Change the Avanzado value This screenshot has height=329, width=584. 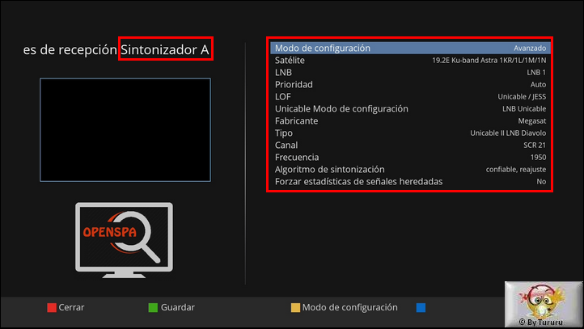[530, 48]
